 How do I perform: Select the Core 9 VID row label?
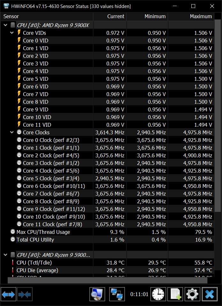(35, 109)
